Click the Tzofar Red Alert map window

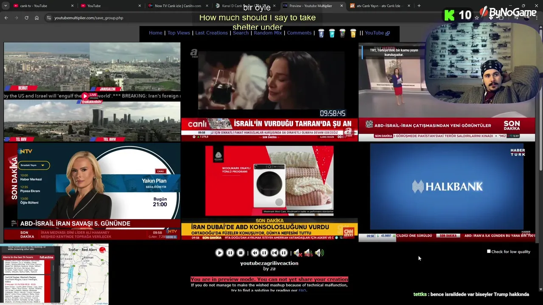click(x=54, y=274)
